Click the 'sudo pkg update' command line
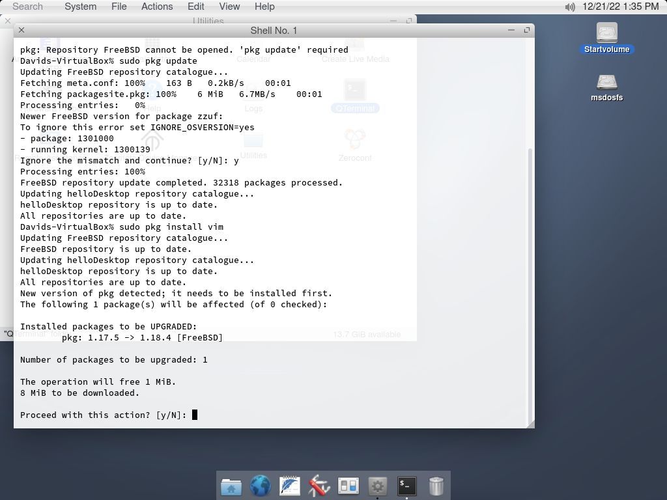The width and height of the screenshot is (667, 500). coord(158,61)
